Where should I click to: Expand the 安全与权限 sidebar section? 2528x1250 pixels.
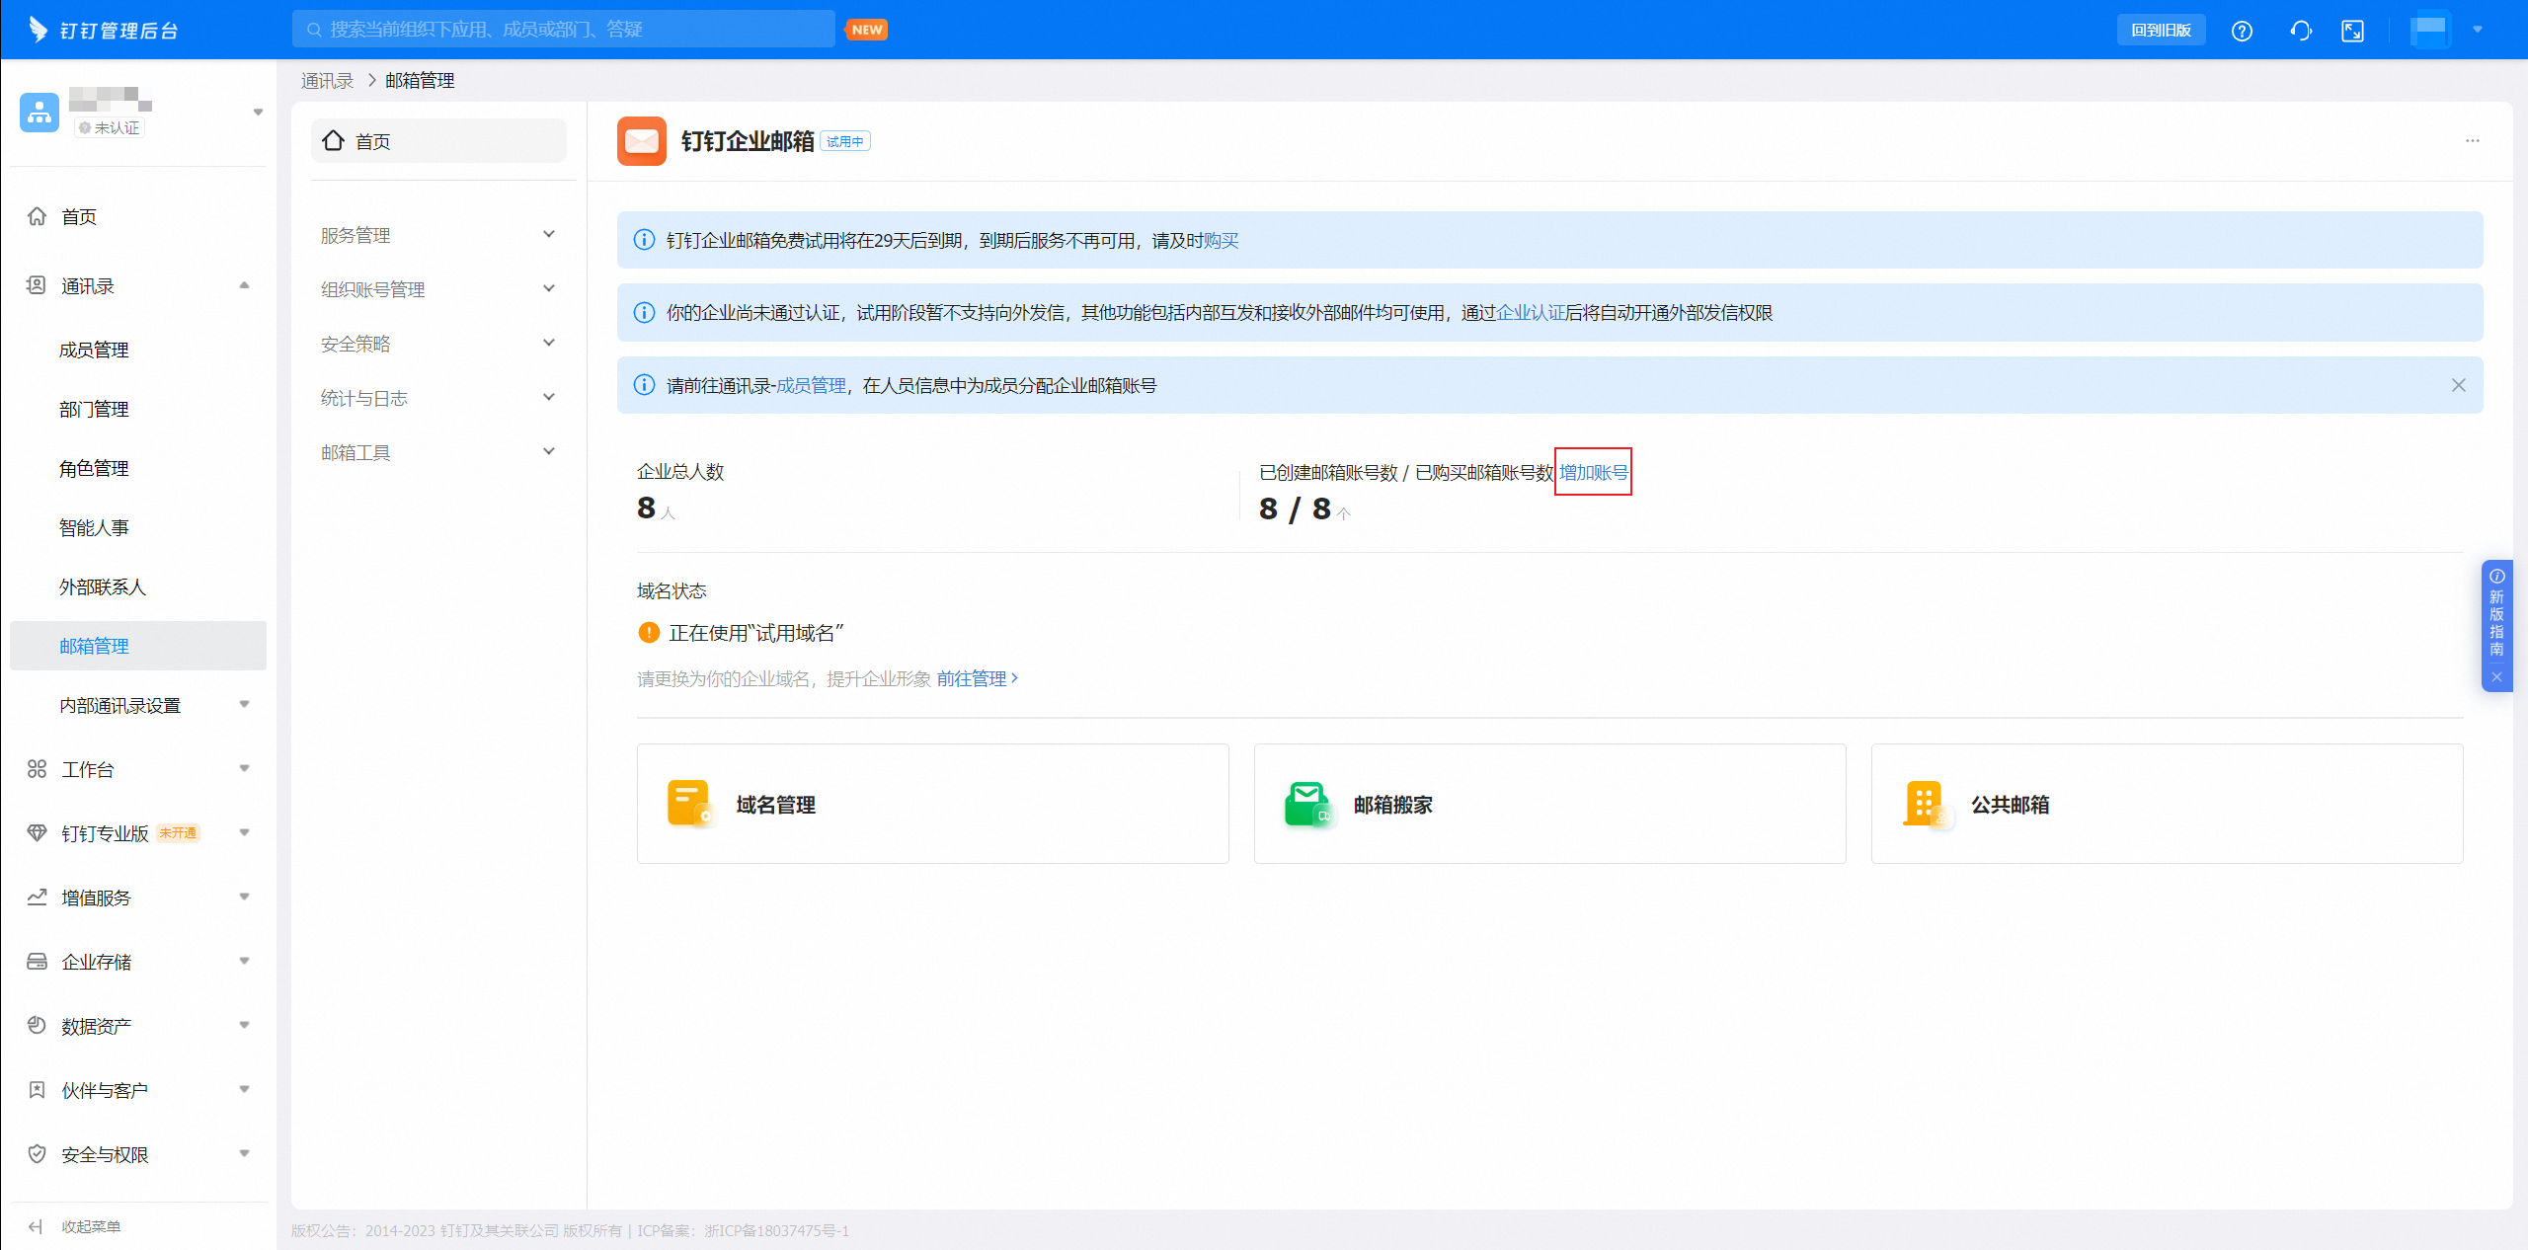(245, 1153)
